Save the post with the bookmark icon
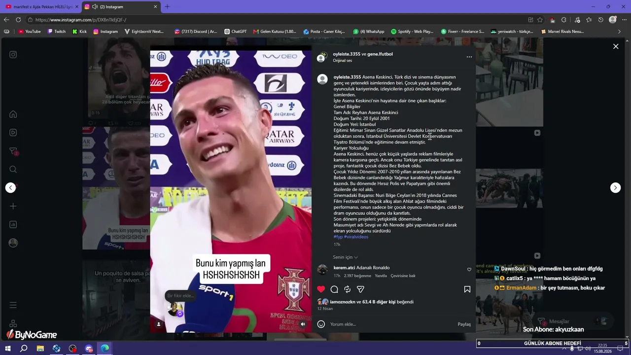The image size is (631, 355). [x=467, y=289]
